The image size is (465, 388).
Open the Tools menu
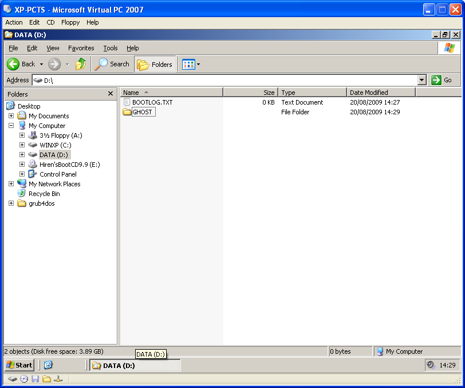[111, 48]
